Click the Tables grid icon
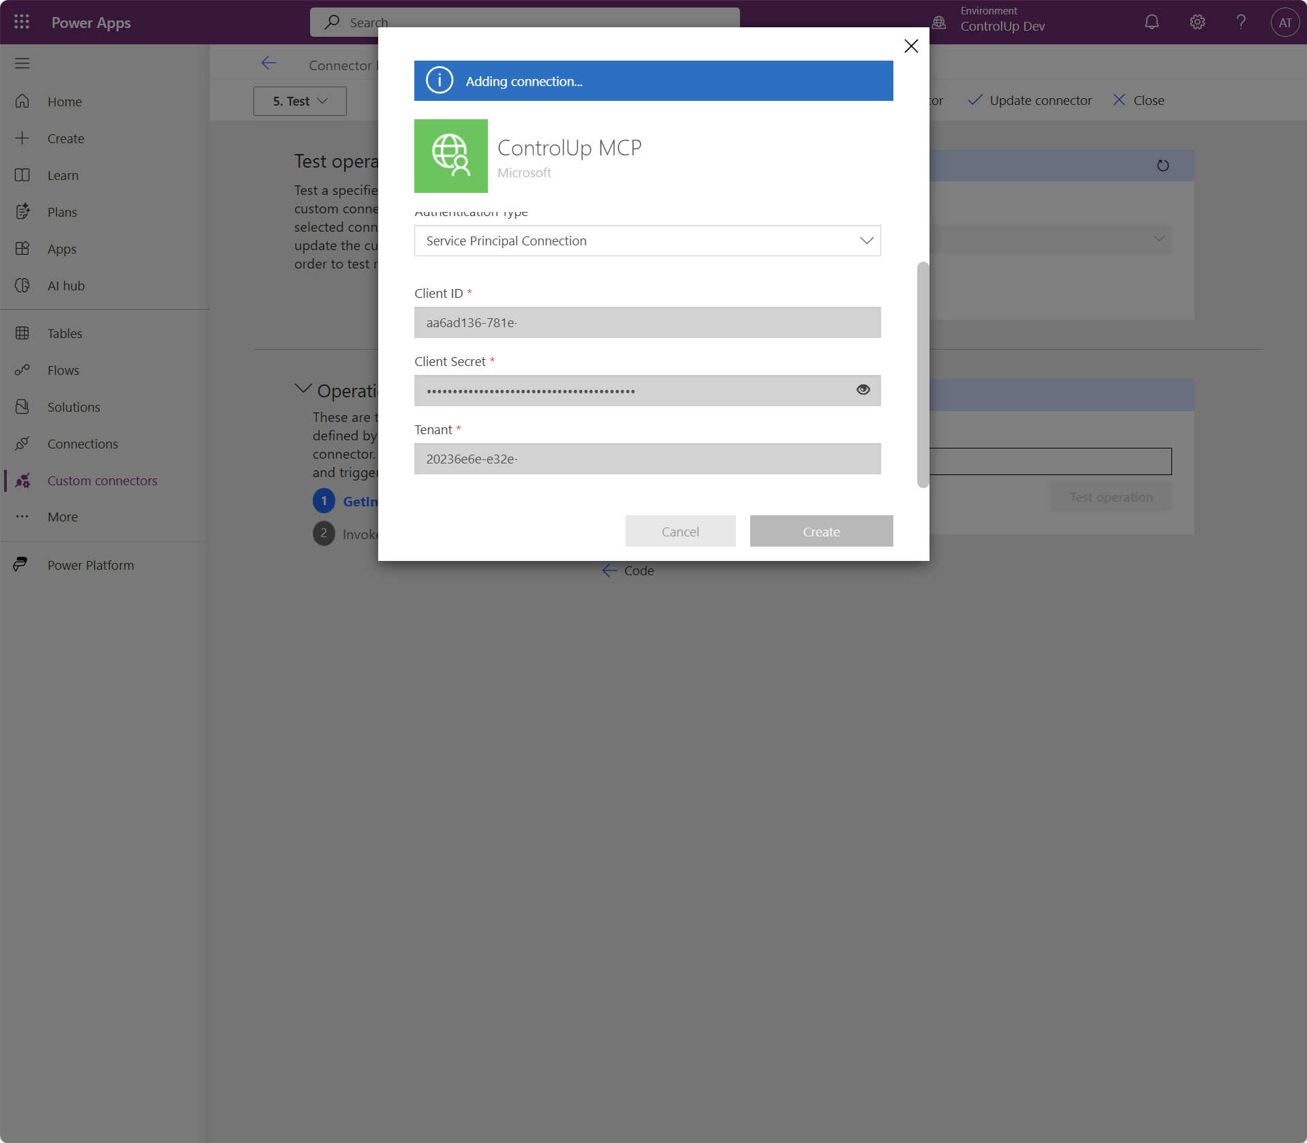Screen dimensions: 1307x1143 point(22,333)
